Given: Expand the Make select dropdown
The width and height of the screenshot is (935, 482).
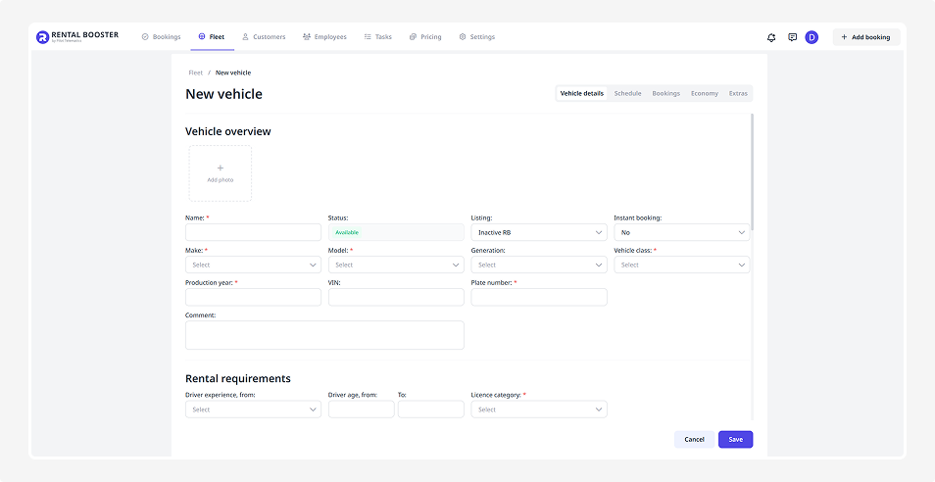Looking at the screenshot, I should 253,265.
